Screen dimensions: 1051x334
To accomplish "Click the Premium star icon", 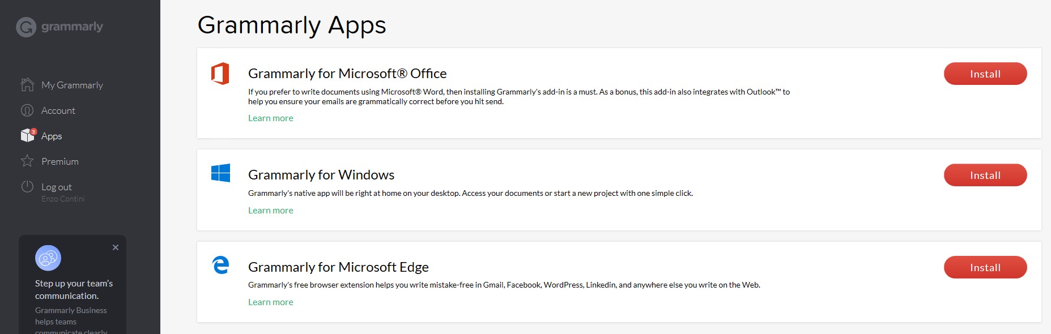I will 27,161.
